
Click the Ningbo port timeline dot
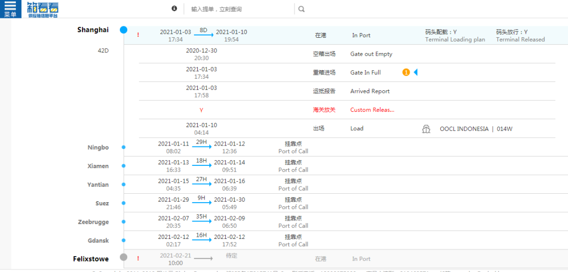point(124,148)
